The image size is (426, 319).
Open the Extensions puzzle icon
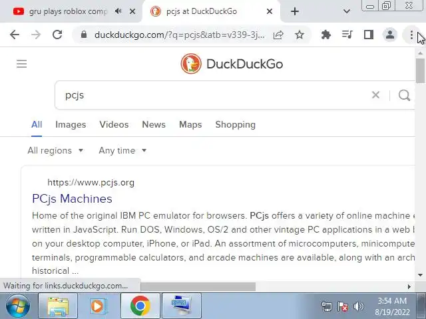325,35
